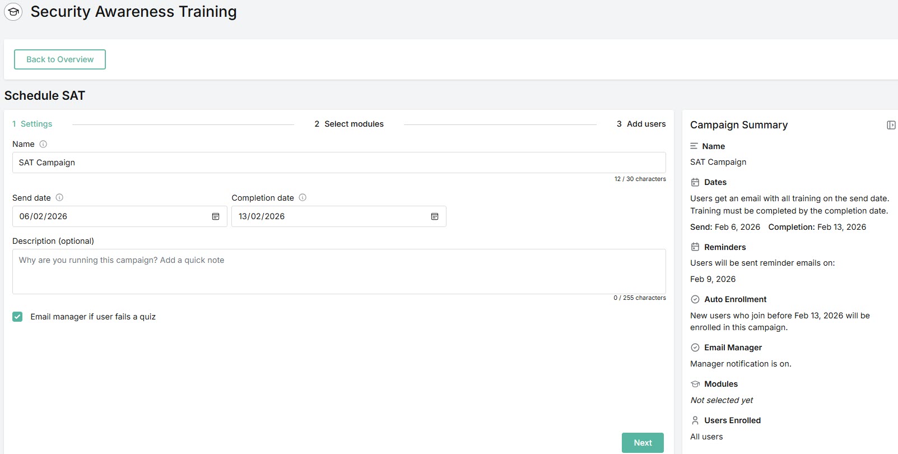898x454 pixels.
Task: Click the graduation cap icon beside the page title
Action: coord(13,12)
